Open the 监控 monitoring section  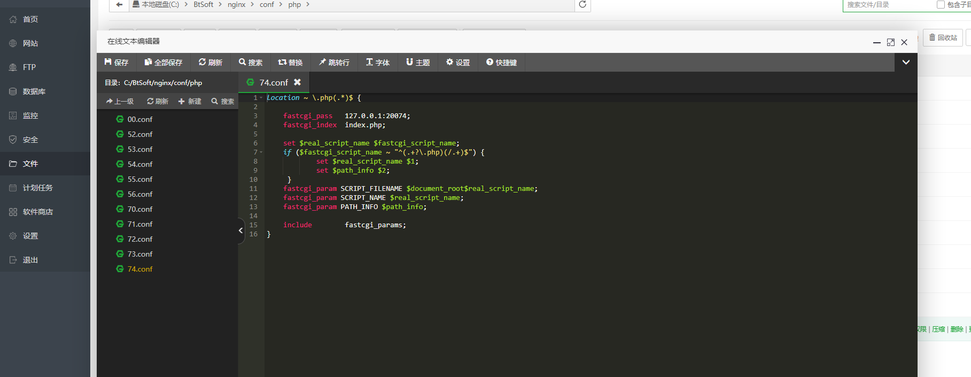tap(45, 116)
